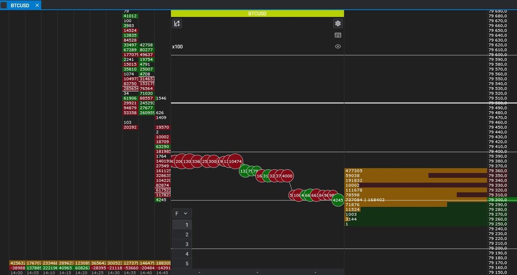Screen dimensions: 517x275
Task: Click the 82874 red cluster cell
Action: click(163, 185)
